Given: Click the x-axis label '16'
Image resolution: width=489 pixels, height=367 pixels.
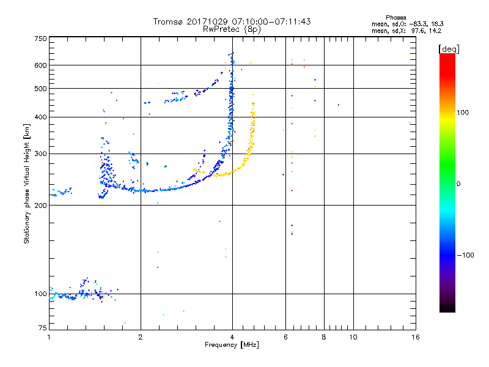Looking at the screenshot, I should 416,337.
